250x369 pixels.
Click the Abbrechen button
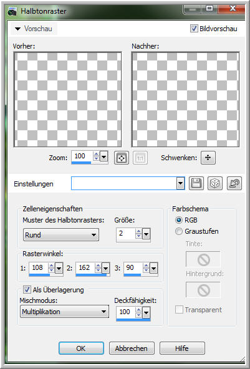132,348
